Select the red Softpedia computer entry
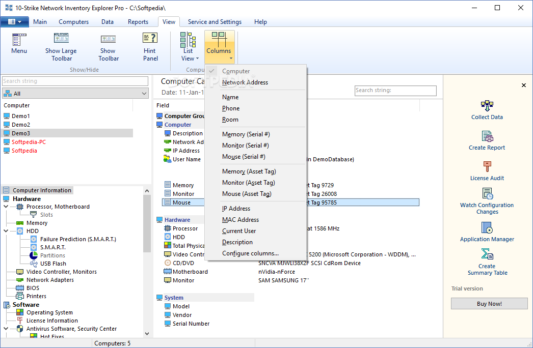 pyautogui.click(x=24, y=151)
